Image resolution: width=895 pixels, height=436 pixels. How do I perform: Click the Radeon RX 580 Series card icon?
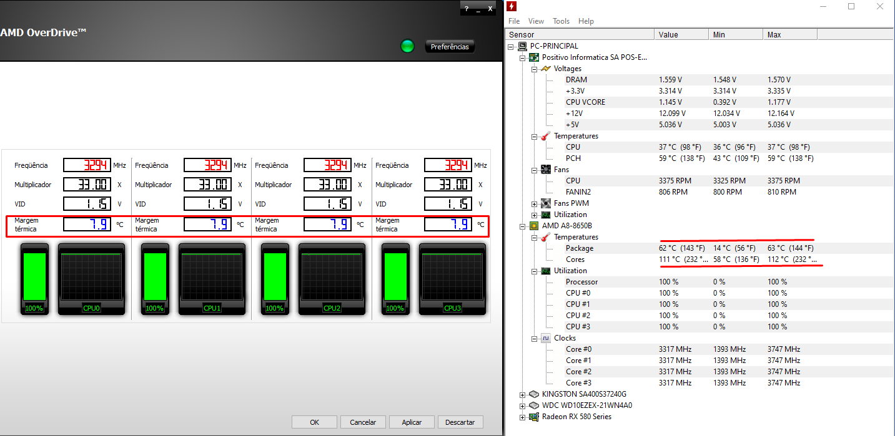click(x=535, y=417)
